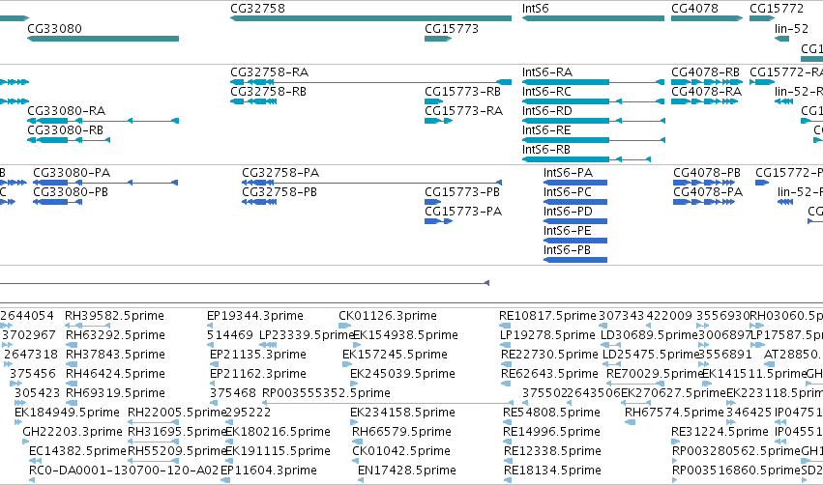Click EST RP003555352.5prime
823x485 pixels.
pyautogui.click(x=327, y=394)
